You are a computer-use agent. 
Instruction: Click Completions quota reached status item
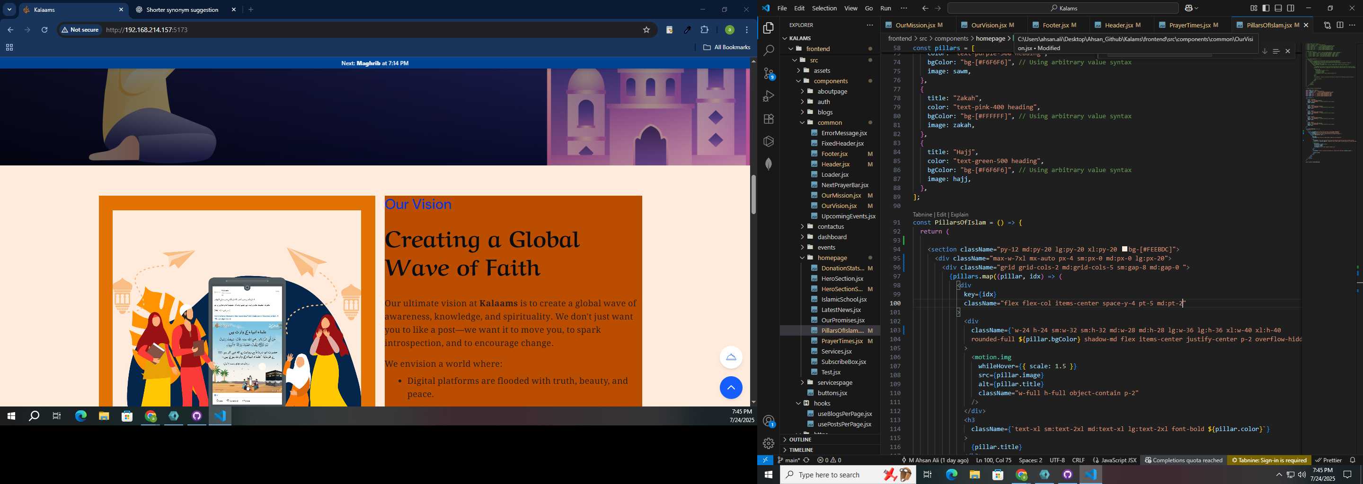coord(1184,460)
